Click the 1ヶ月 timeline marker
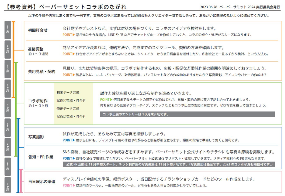This screenshot has height=196, width=285. 8,30
